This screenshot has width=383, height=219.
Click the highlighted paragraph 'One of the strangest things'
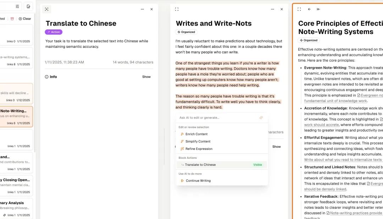click(x=227, y=74)
